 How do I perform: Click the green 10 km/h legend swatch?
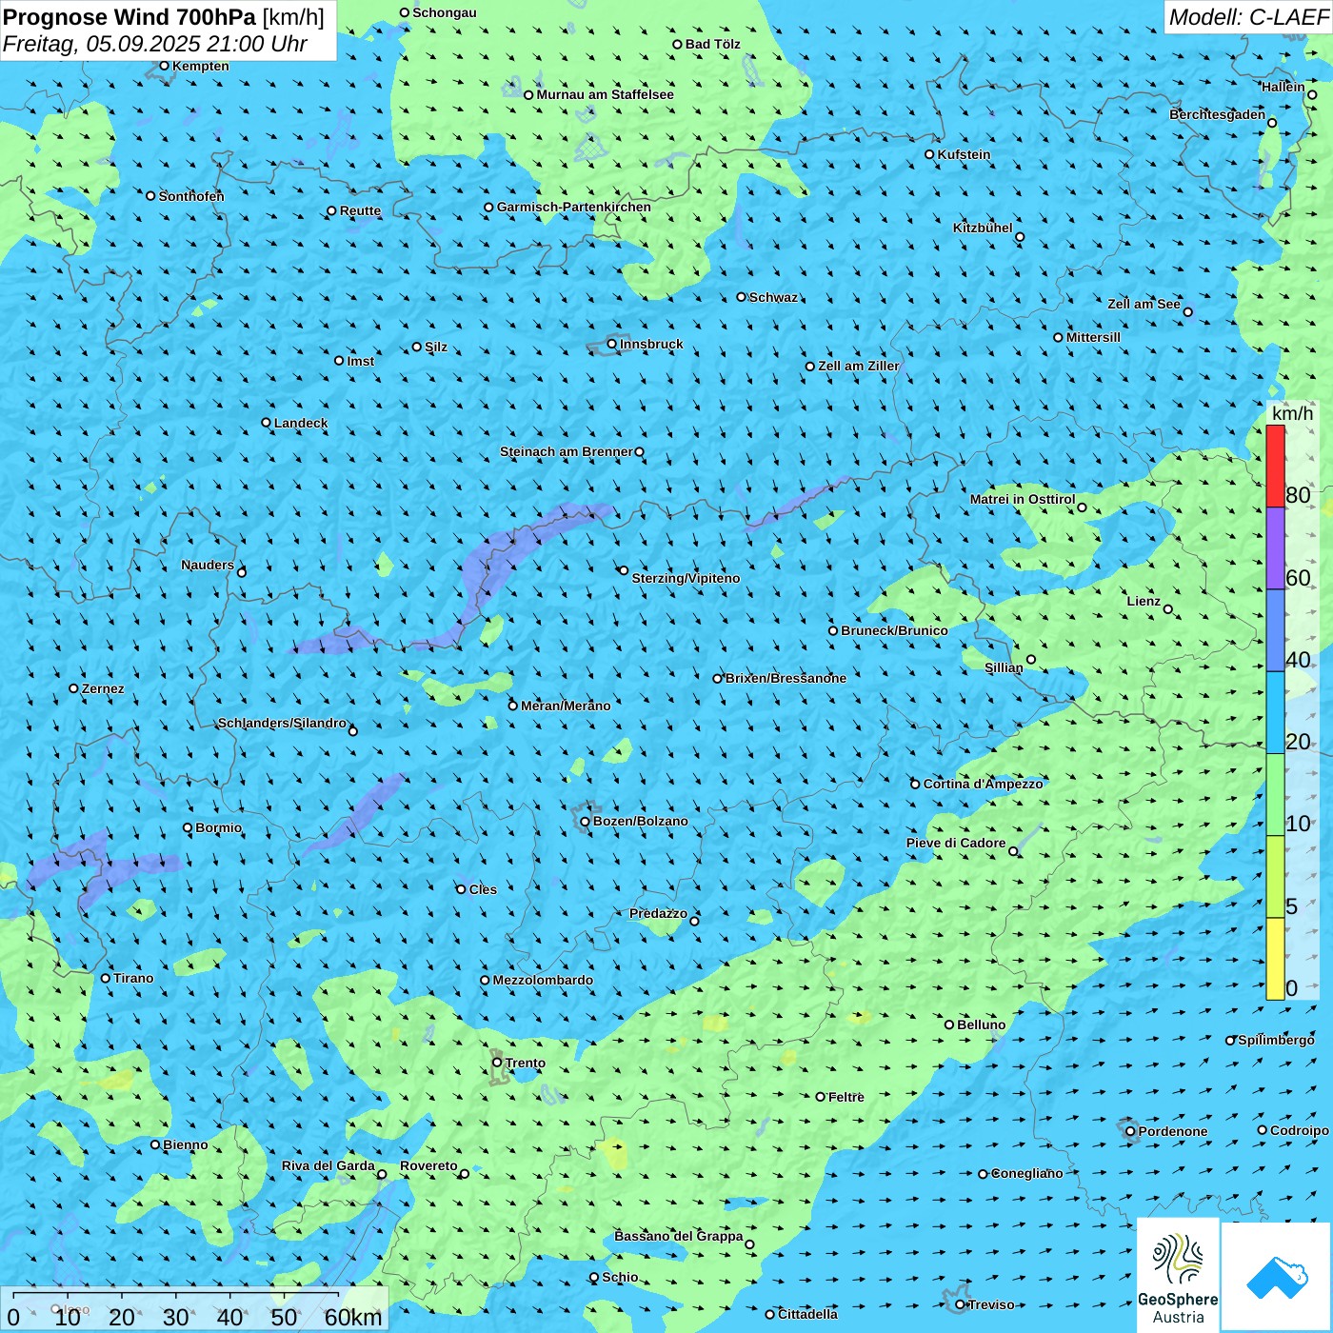point(1275,795)
